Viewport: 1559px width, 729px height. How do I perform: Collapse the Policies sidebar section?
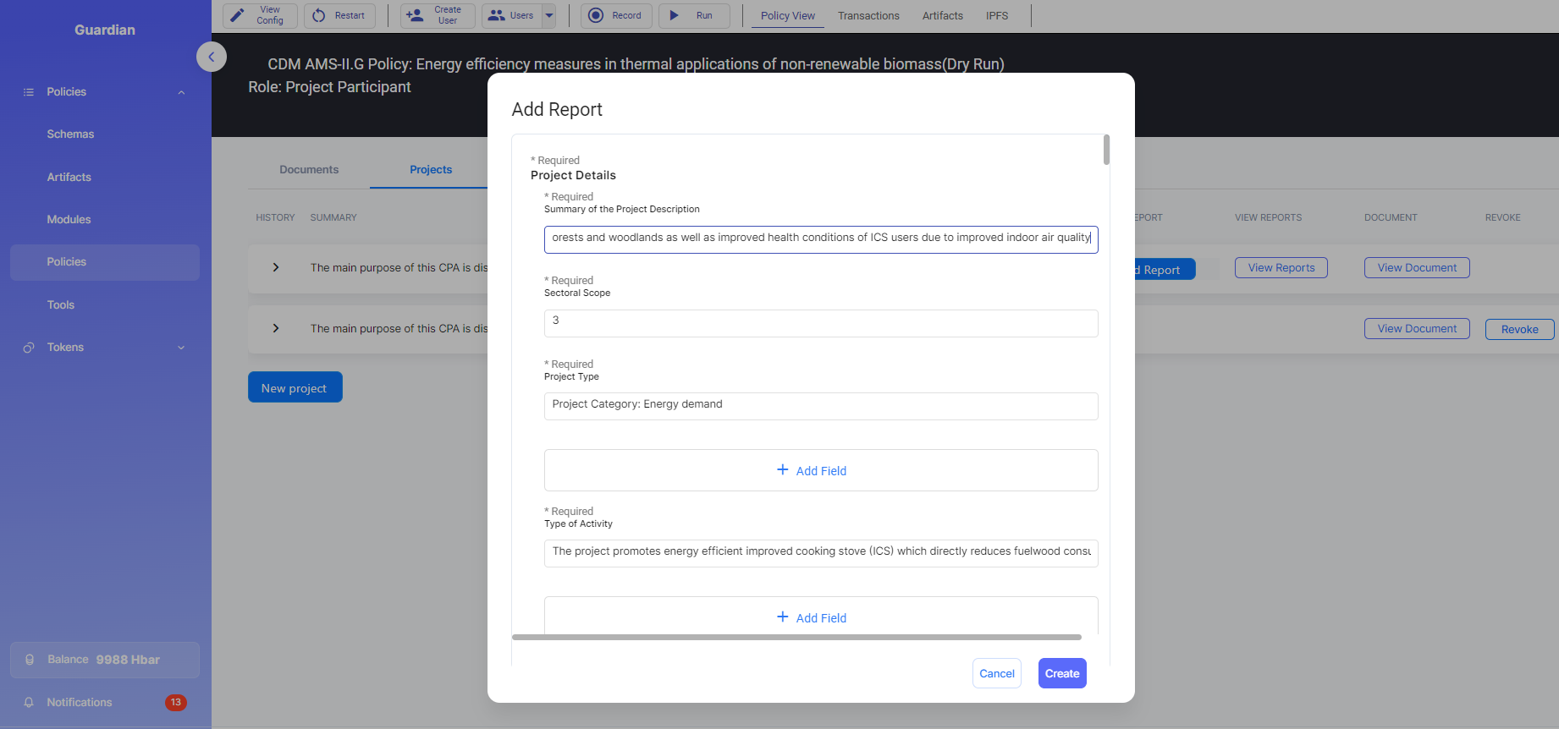click(x=181, y=92)
